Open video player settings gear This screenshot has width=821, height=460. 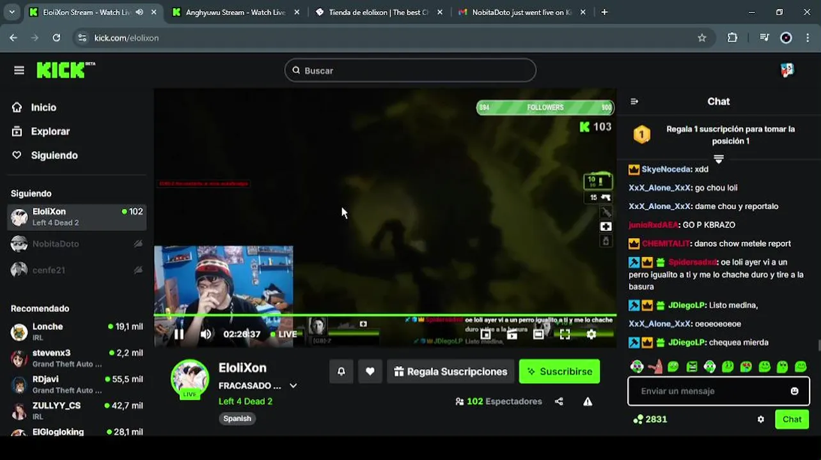pyautogui.click(x=591, y=333)
